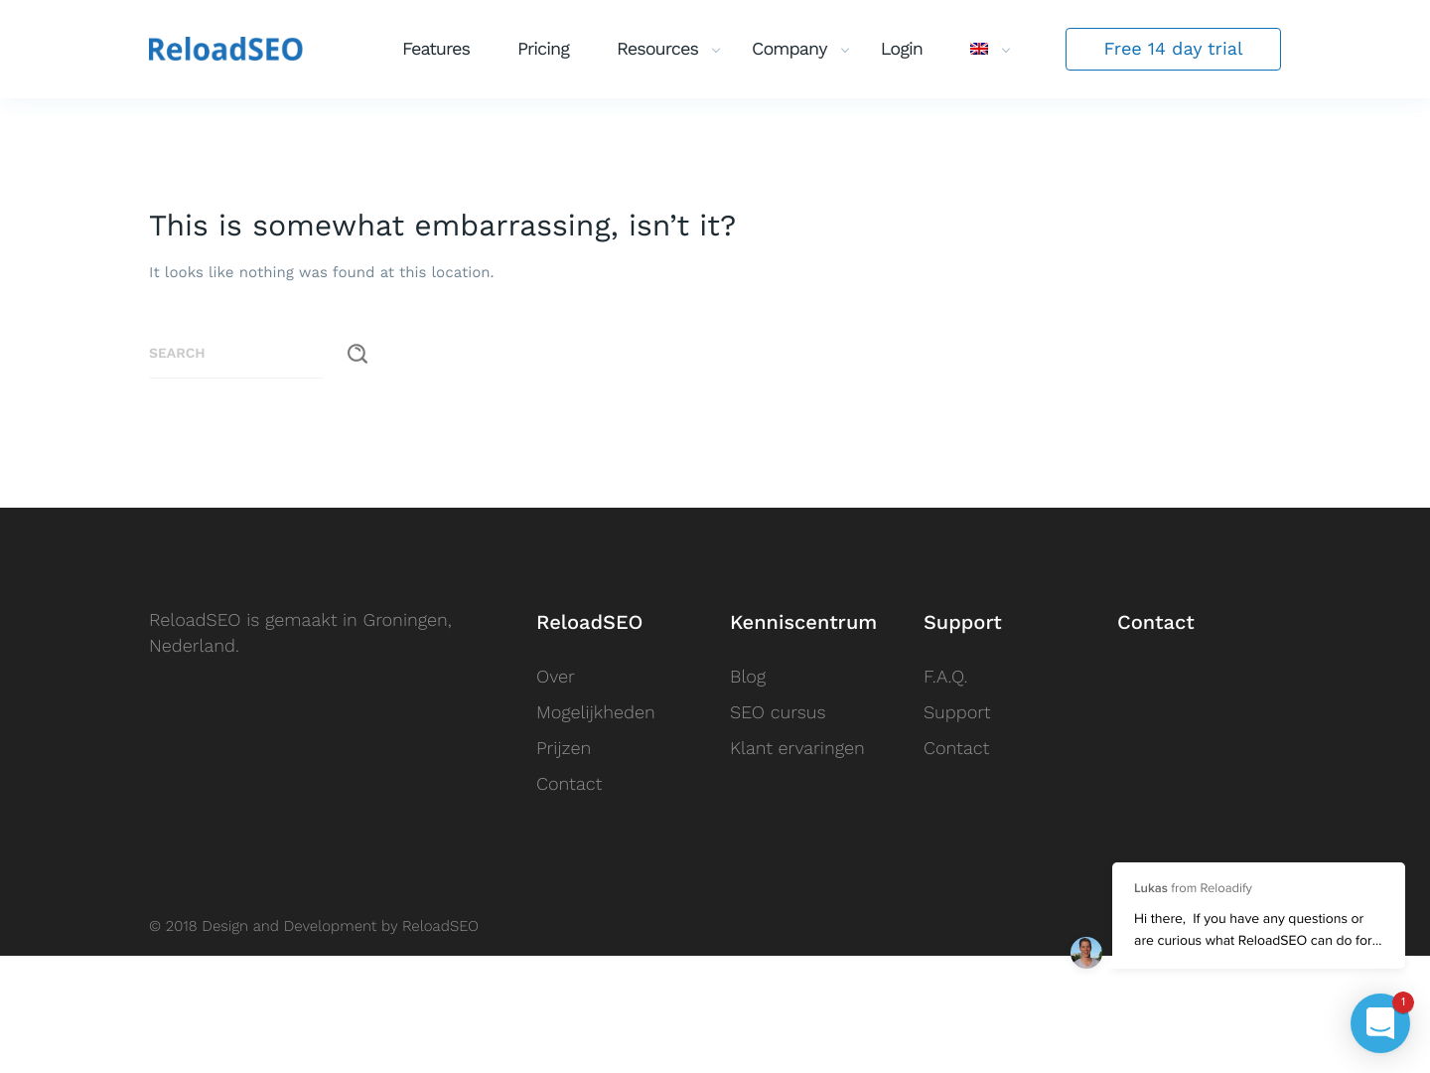Click the Contact footer heading
This screenshot has width=1430, height=1073.
coord(1155,622)
